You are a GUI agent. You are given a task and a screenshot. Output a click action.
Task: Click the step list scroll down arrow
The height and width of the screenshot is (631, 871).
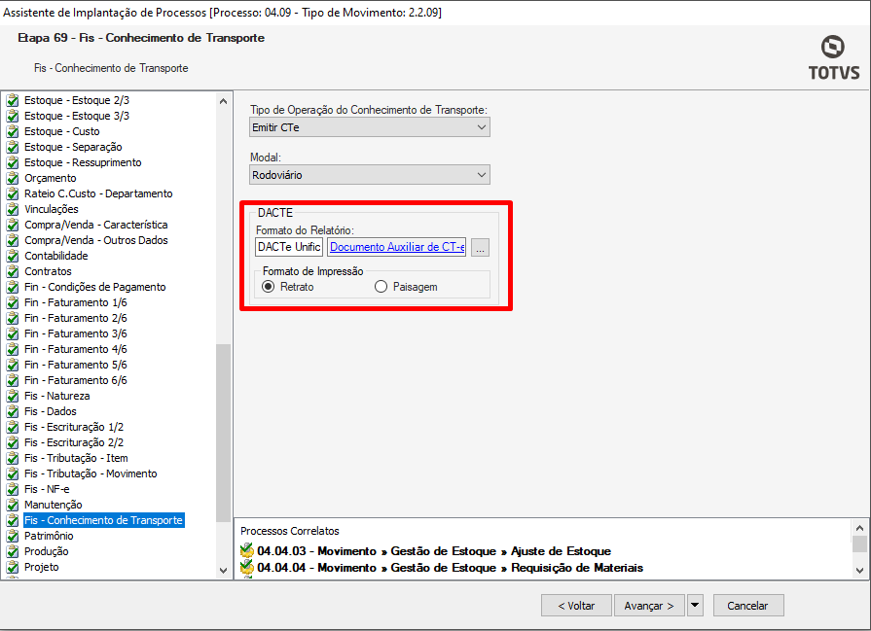click(x=223, y=571)
